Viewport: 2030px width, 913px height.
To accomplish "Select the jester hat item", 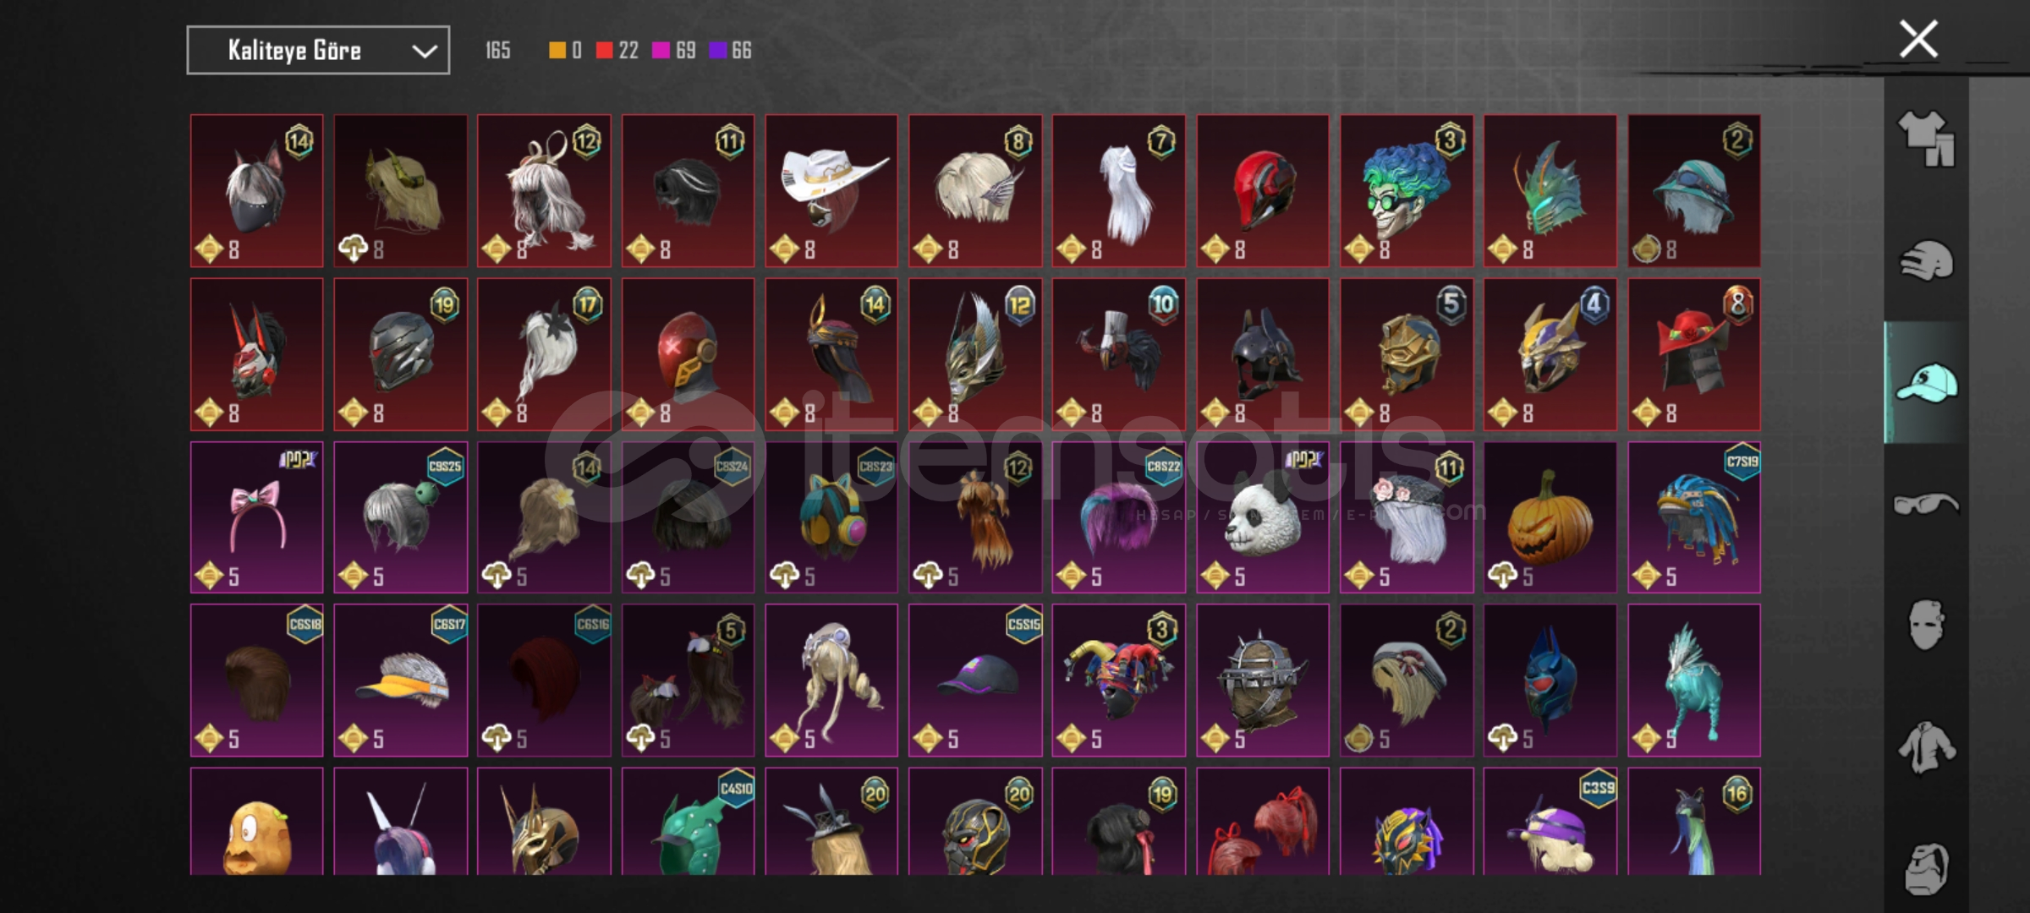I will 1119,681.
